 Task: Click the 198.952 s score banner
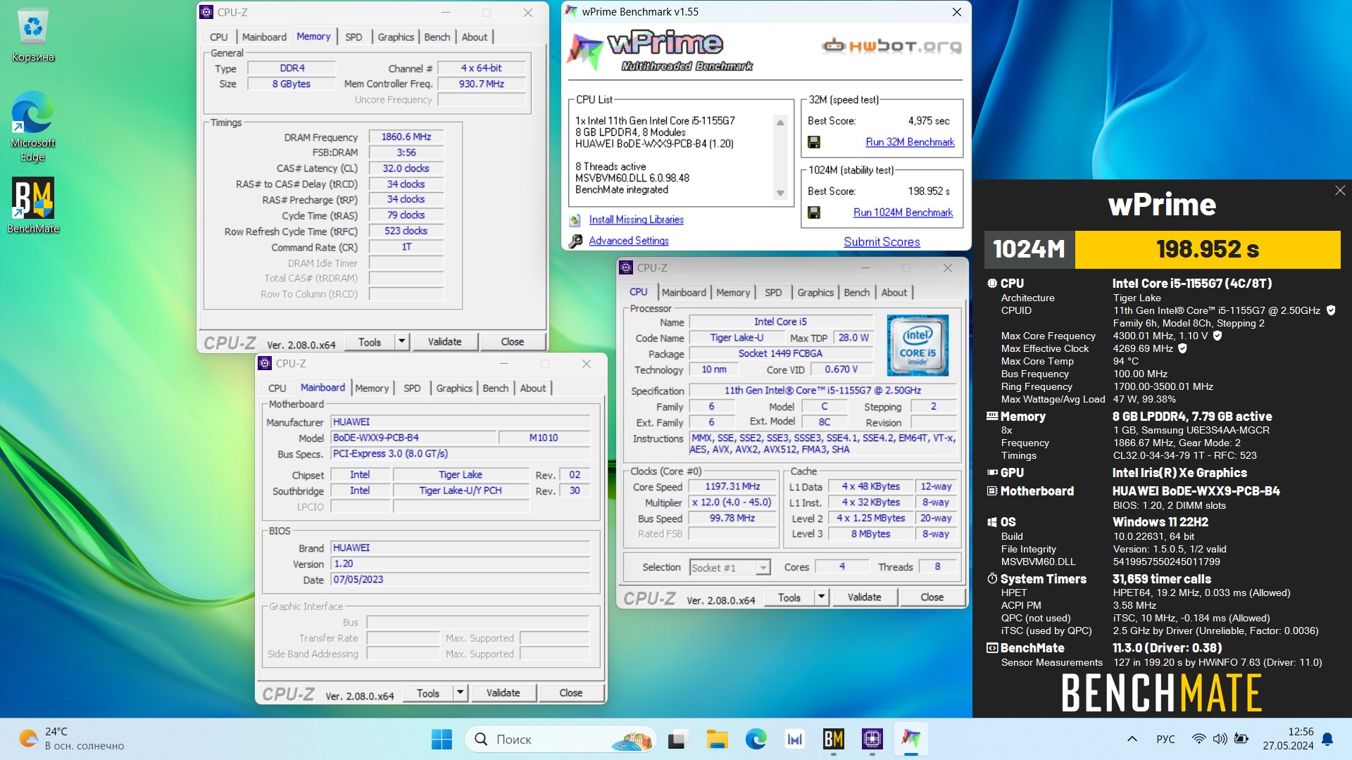coord(1208,249)
